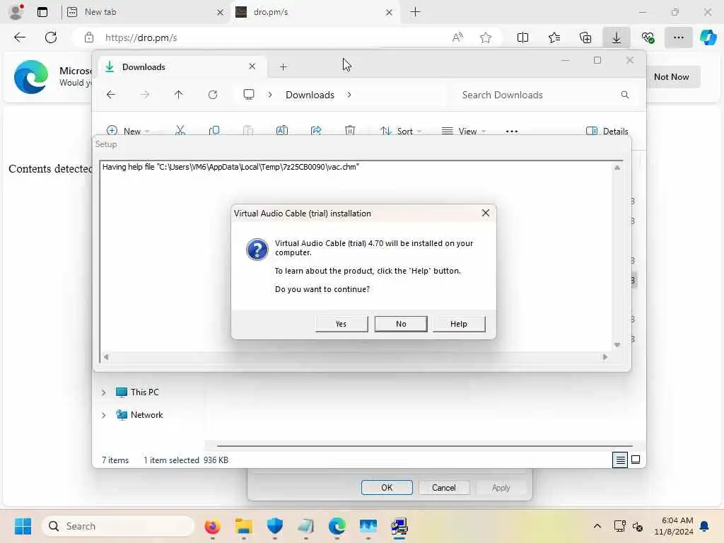The image size is (724, 543).
Task: Open Edge Collections button
Action: tap(585, 37)
